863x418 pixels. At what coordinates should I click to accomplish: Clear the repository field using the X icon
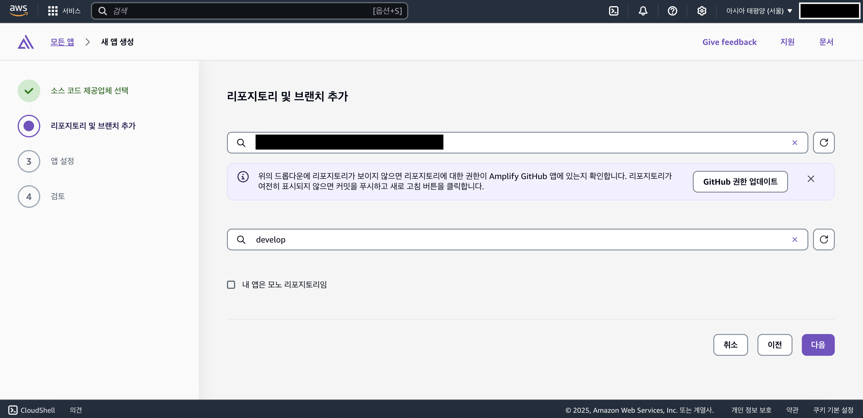[x=795, y=143]
